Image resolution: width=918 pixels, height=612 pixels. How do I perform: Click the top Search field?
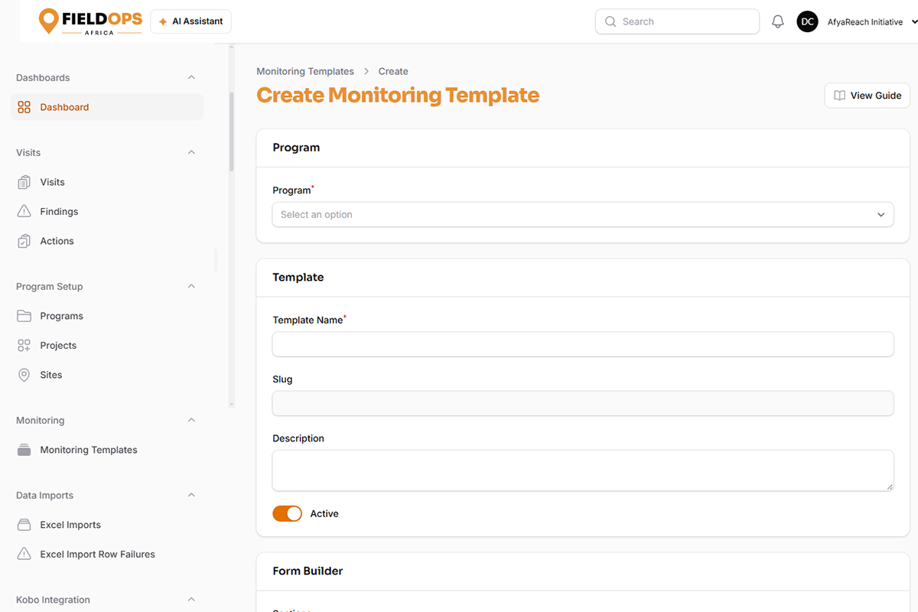click(677, 21)
